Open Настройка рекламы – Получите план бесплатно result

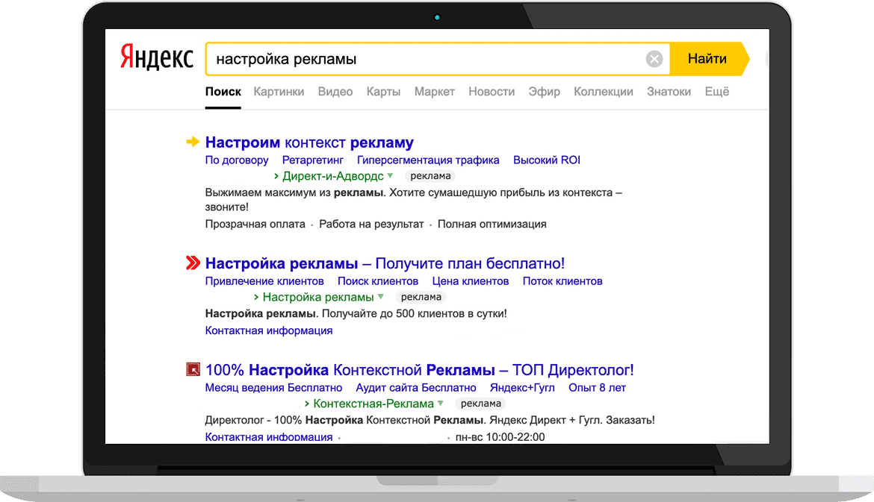[385, 263]
